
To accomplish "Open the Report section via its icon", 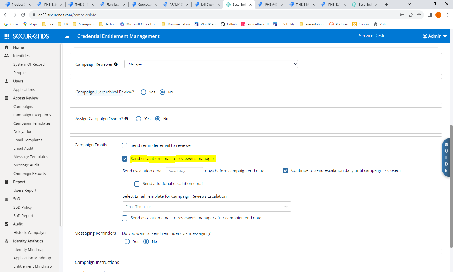I will 6,182.
